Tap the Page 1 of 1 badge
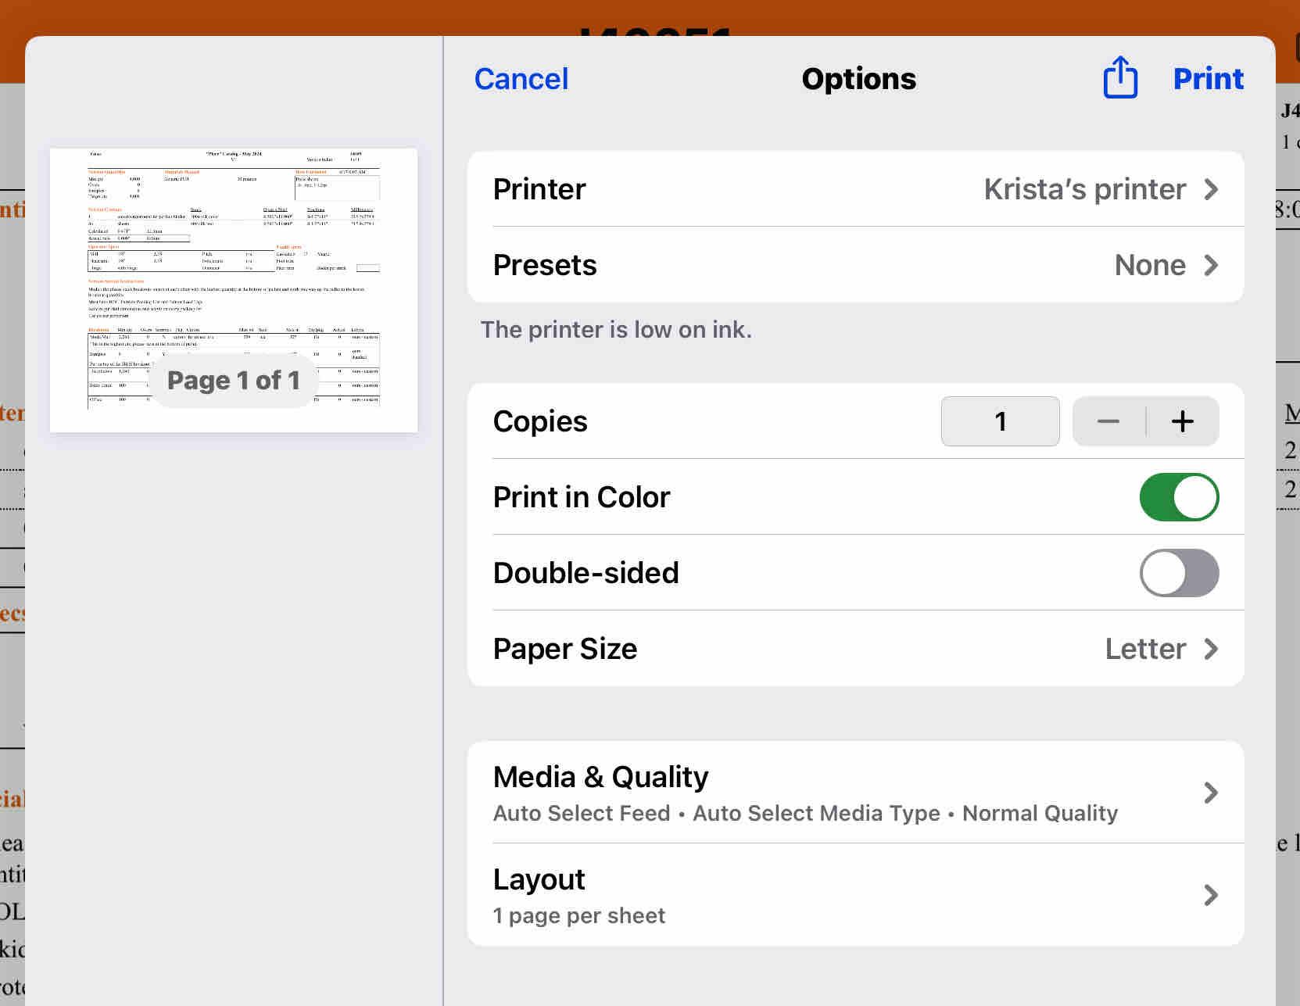The height and width of the screenshot is (1006, 1300). (x=234, y=381)
